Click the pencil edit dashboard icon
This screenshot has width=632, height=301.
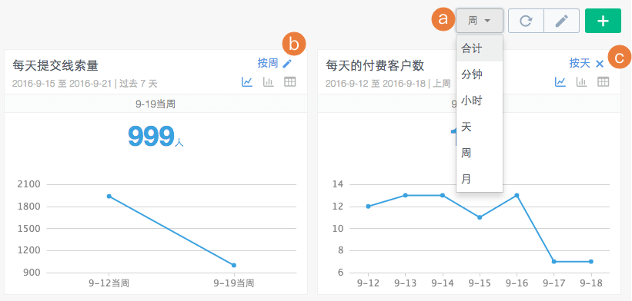(561, 21)
